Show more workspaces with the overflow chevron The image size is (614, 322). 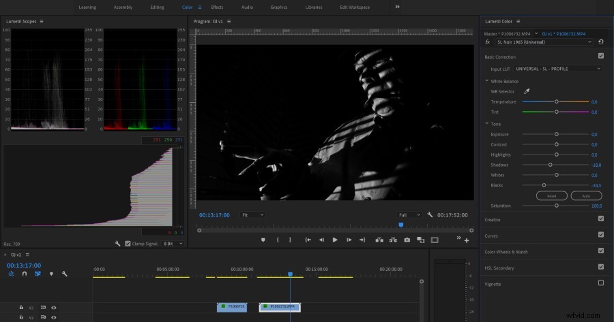pyautogui.click(x=398, y=7)
